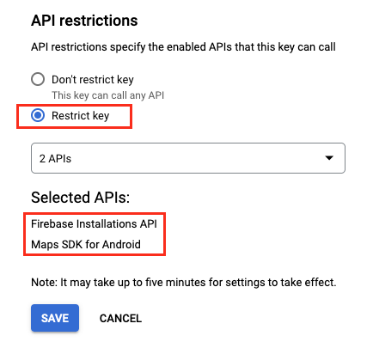Click the empty circle of the unselected radio
The width and height of the screenshot is (373, 348).
[38, 79]
